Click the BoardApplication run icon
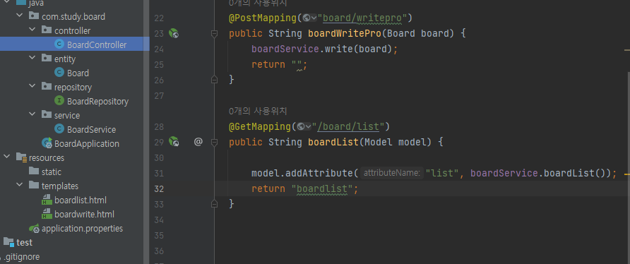This screenshot has width=630, height=264. click(x=47, y=143)
